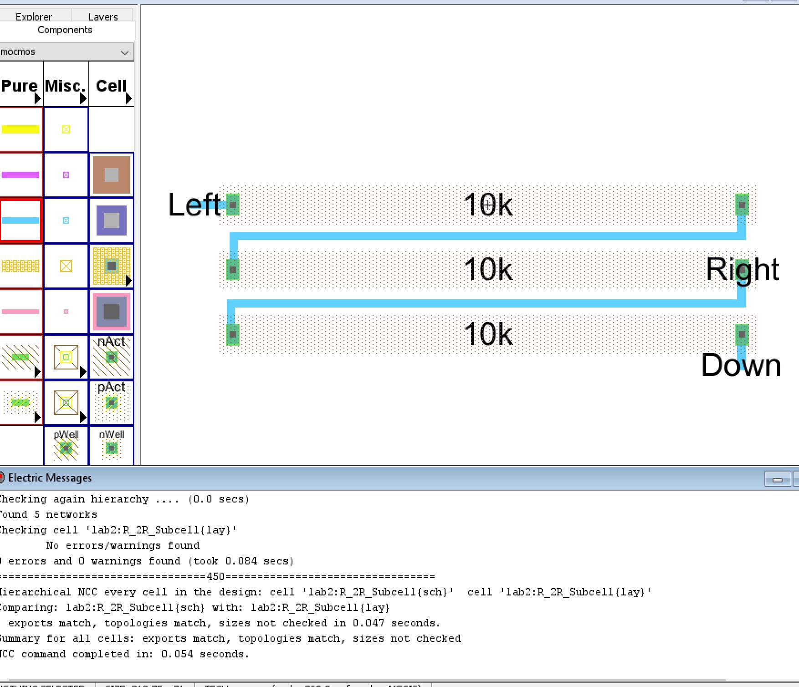
Task: Choose the P-active arc with dotted background
Action: coord(20,403)
